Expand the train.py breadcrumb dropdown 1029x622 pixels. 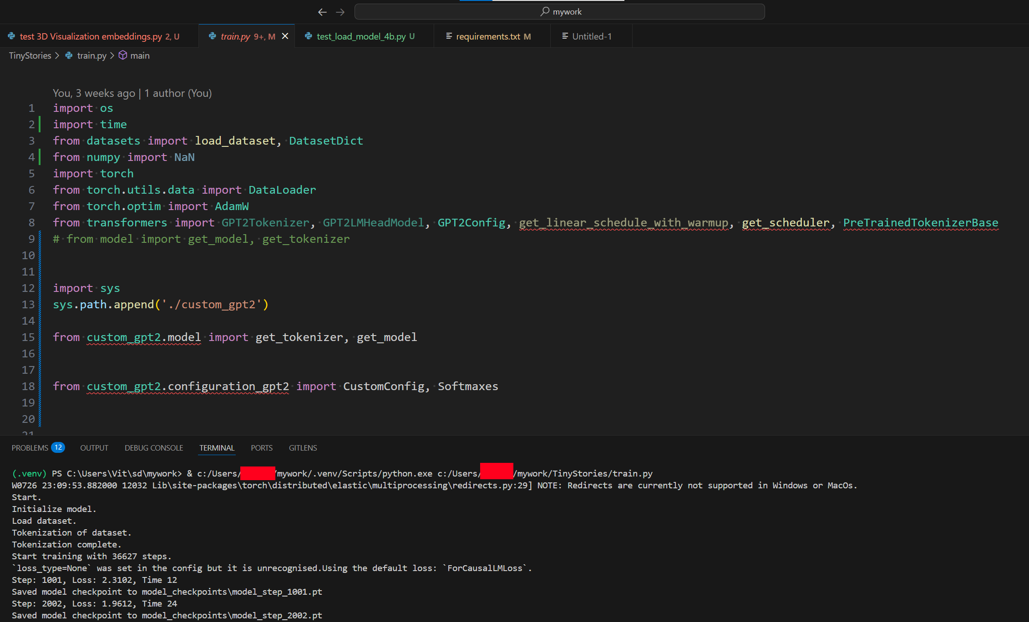pyautogui.click(x=91, y=55)
